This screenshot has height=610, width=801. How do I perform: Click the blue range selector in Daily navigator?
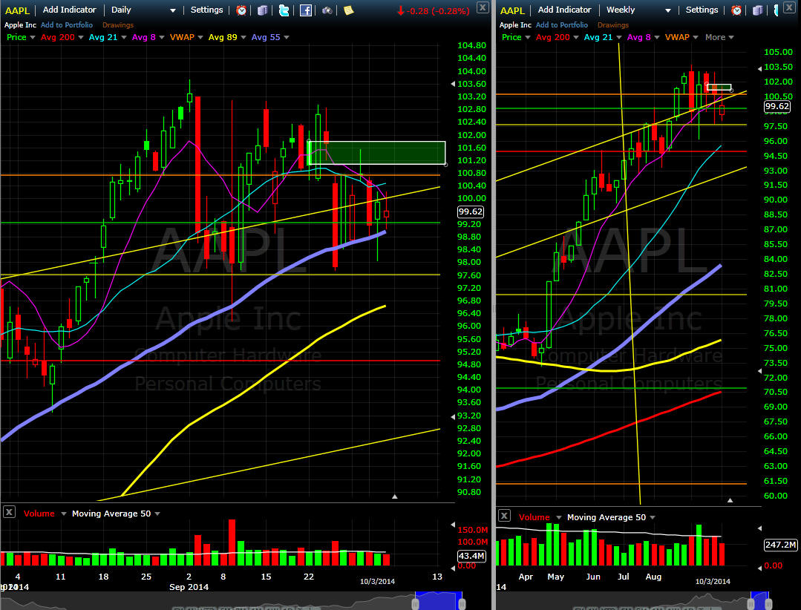[439, 600]
